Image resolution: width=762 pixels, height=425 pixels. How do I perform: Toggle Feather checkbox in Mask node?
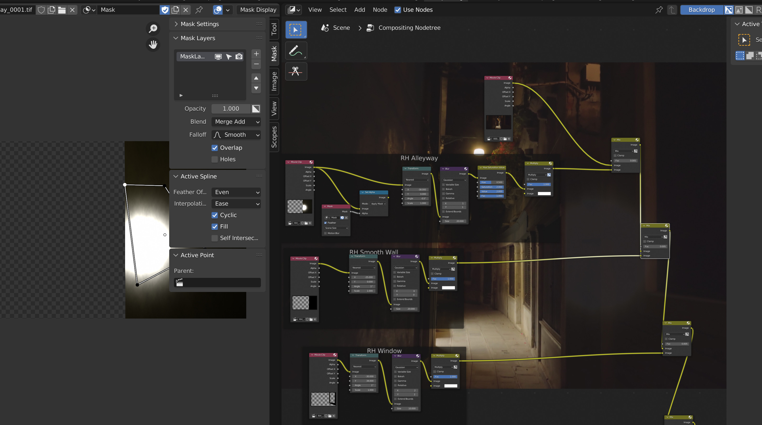point(325,223)
